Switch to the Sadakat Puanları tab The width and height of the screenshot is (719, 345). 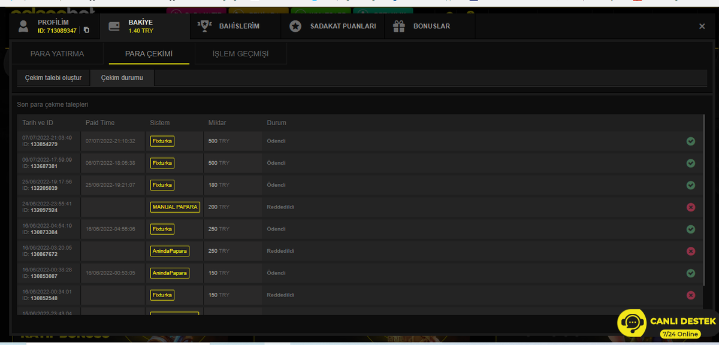coord(333,26)
